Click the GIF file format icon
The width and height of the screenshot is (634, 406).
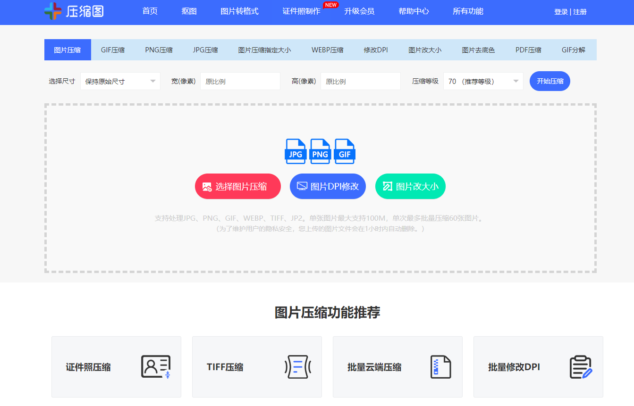(x=345, y=151)
